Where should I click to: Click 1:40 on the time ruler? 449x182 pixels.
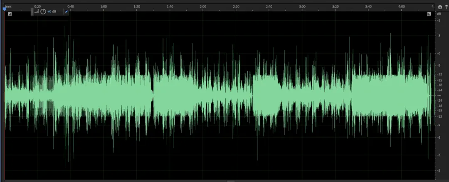tap(170, 6)
